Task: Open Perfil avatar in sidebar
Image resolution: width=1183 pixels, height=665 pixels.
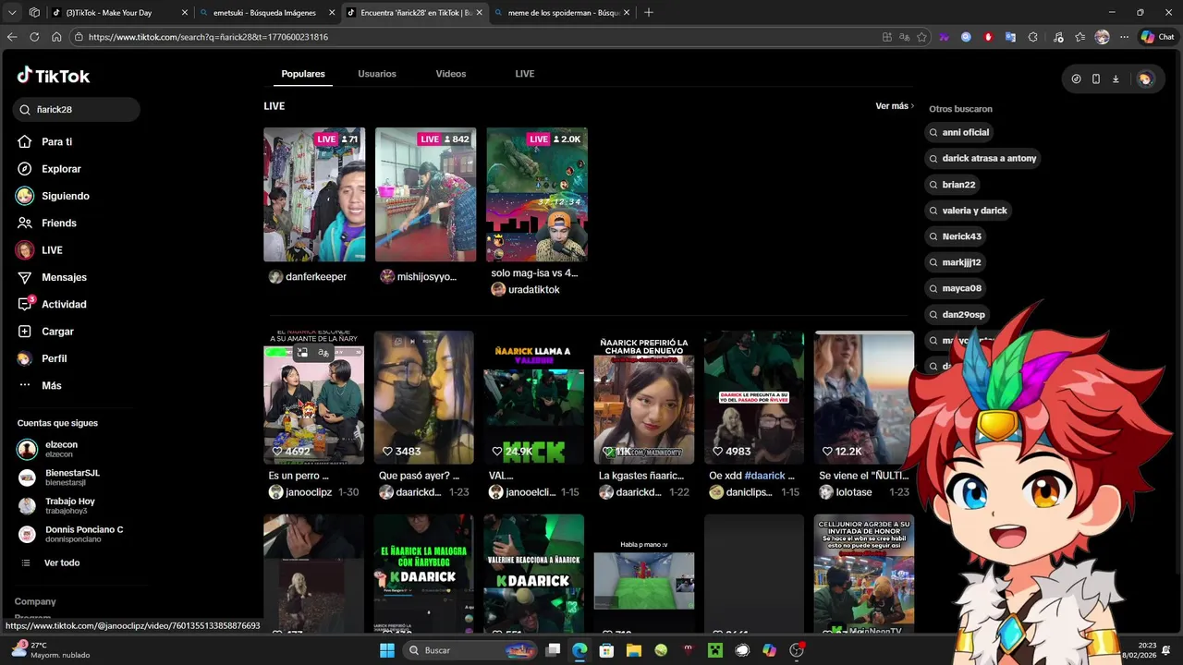Action: (25, 358)
